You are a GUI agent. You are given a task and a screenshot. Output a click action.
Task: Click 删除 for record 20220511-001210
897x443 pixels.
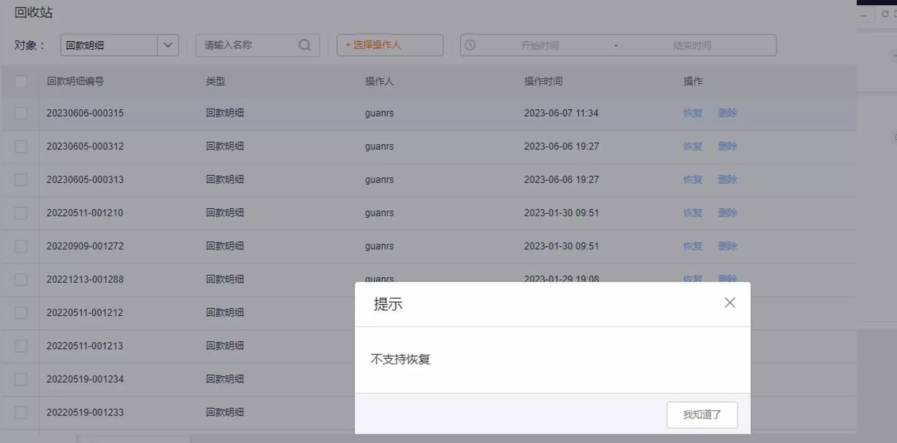[727, 212]
